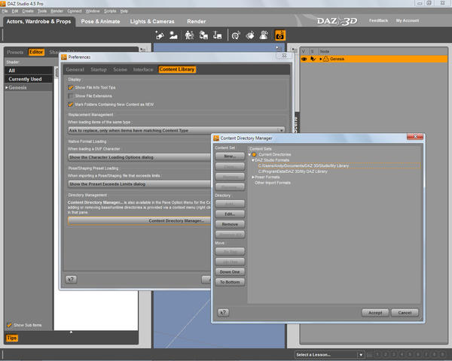Select the My DAZ Library directory path
Screen dimensions: 452x361
[295, 171]
